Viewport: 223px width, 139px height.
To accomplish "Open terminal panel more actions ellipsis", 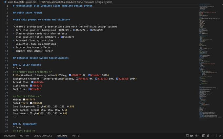I will [x=213, y=136].
